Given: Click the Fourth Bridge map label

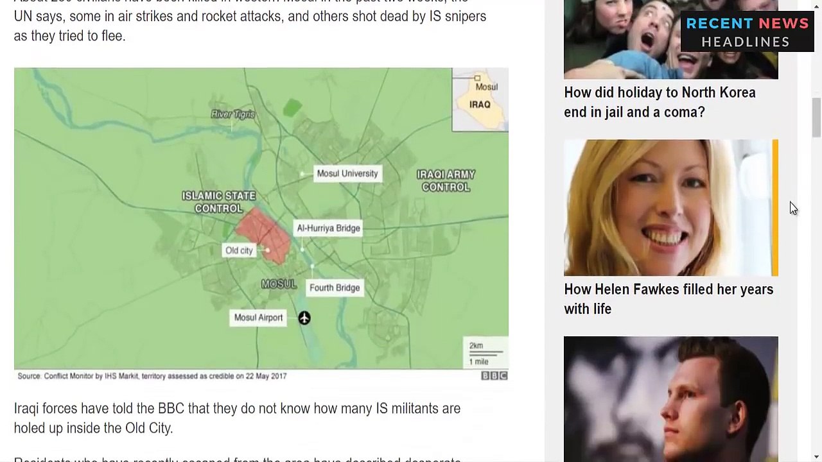Looking at the screenshot, I should [x=335, y=287].
